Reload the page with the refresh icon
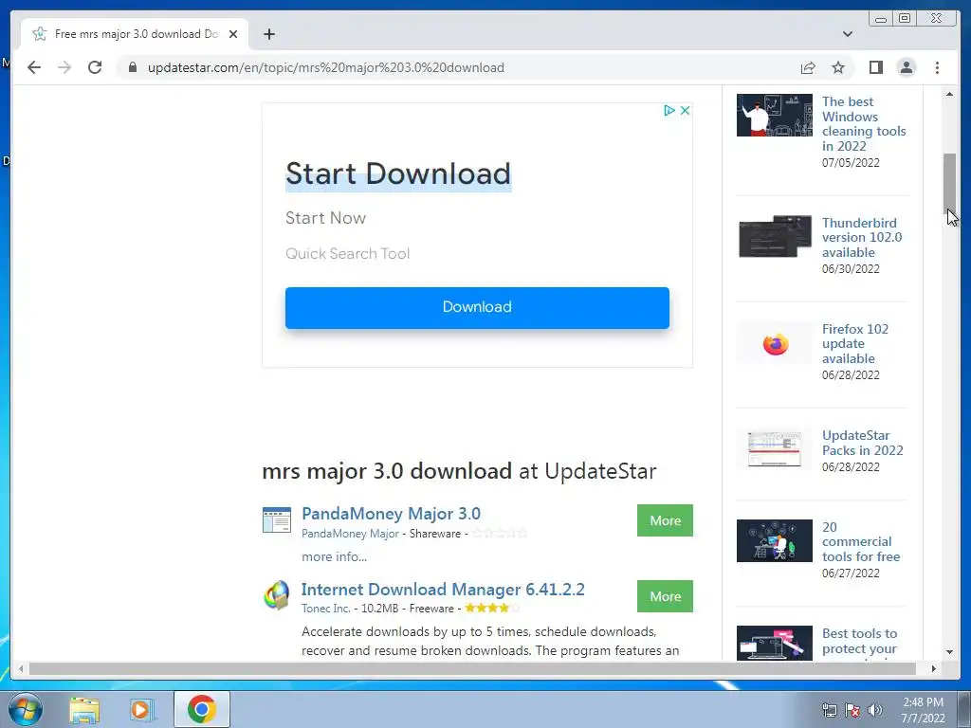 [x=95, y=67]
